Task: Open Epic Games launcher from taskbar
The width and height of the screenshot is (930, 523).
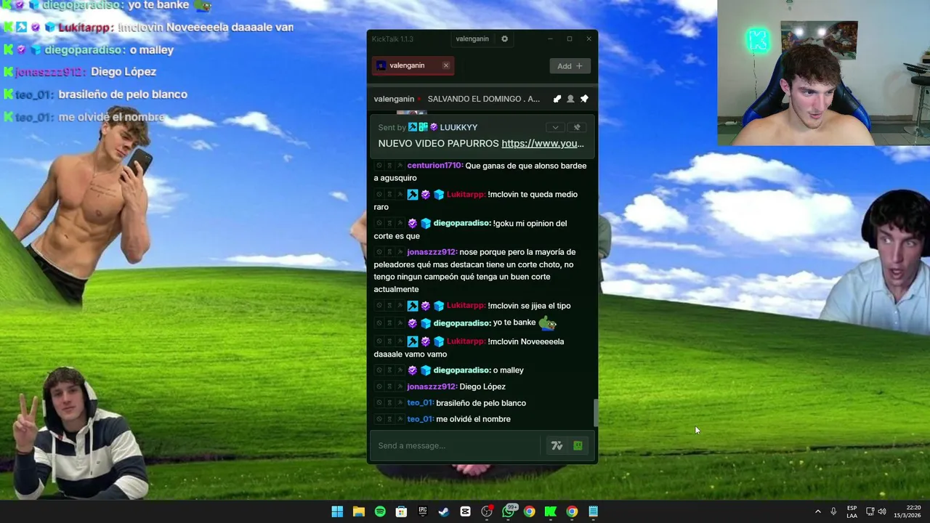Action: pyautogui.click(x=423, y=511)
